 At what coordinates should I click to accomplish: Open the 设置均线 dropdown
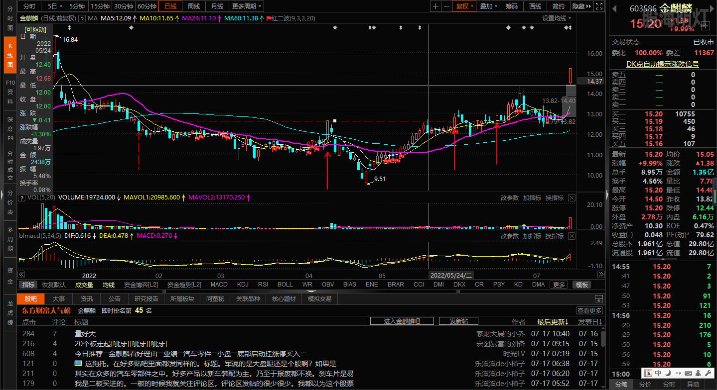(x=557, y=18)
